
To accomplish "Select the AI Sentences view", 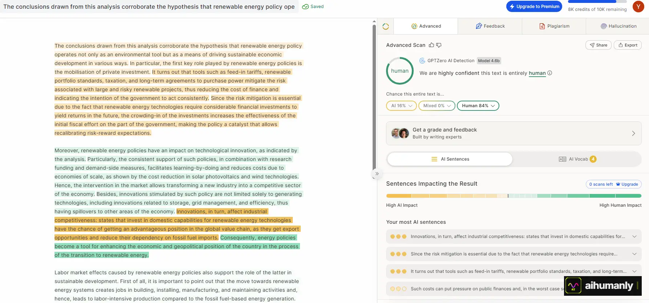I will coord(450,159).
